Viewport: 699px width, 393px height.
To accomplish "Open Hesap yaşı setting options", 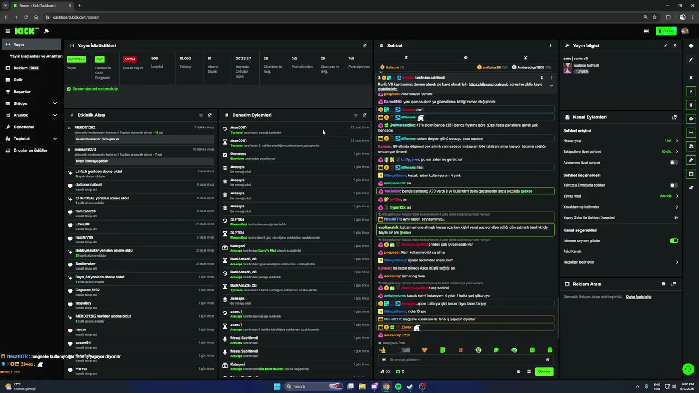I will pos(620,141).
